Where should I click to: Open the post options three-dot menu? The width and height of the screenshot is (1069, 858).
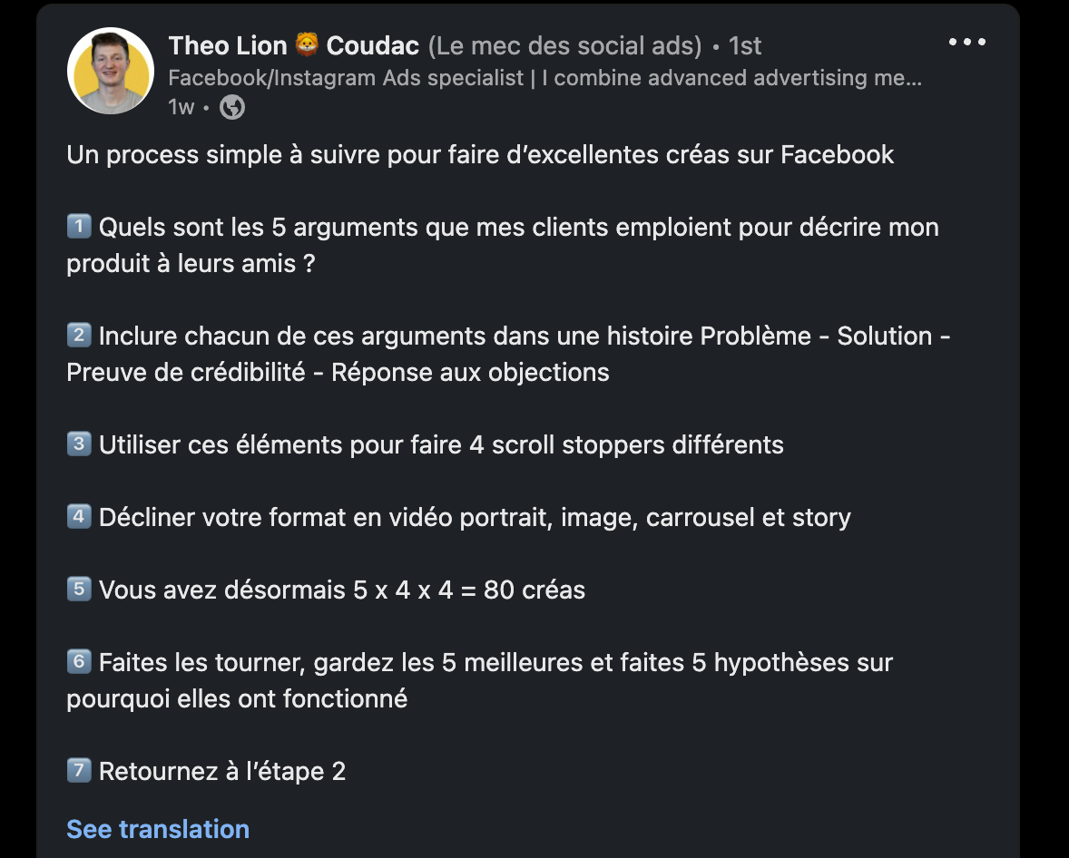pos(966,43)
